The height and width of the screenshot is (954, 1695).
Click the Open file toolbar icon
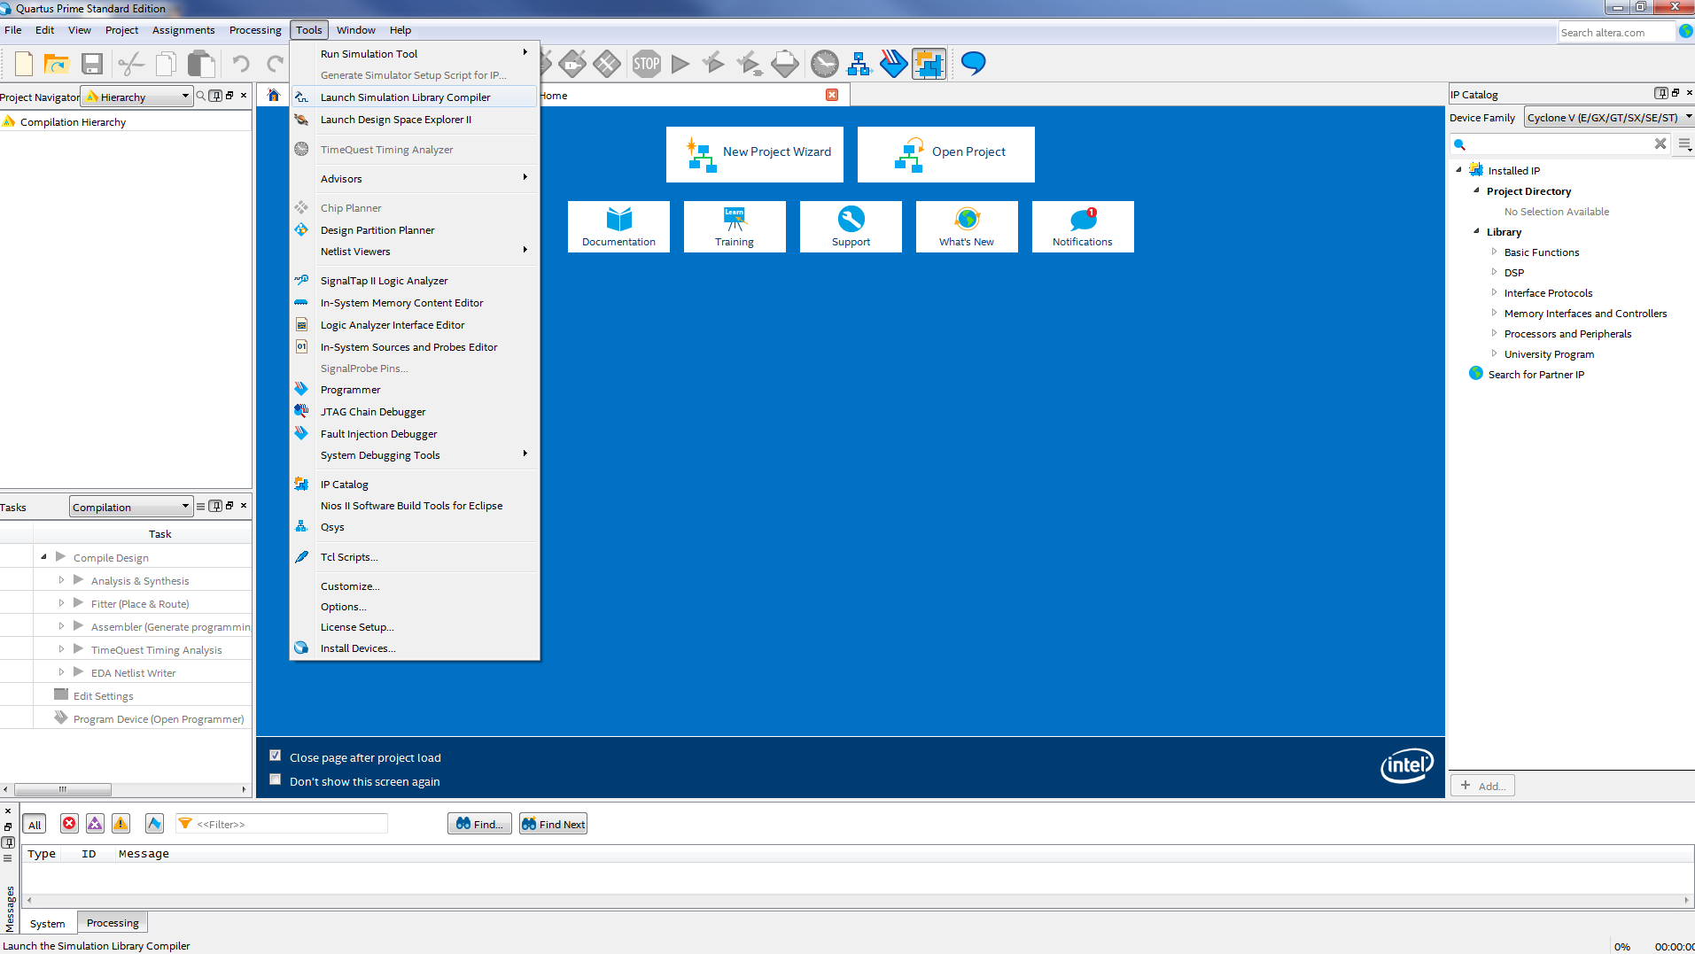pos(57,64)
